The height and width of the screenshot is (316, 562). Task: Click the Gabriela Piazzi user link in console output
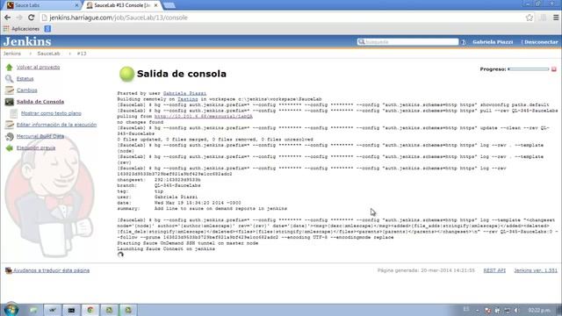(184, 93)
